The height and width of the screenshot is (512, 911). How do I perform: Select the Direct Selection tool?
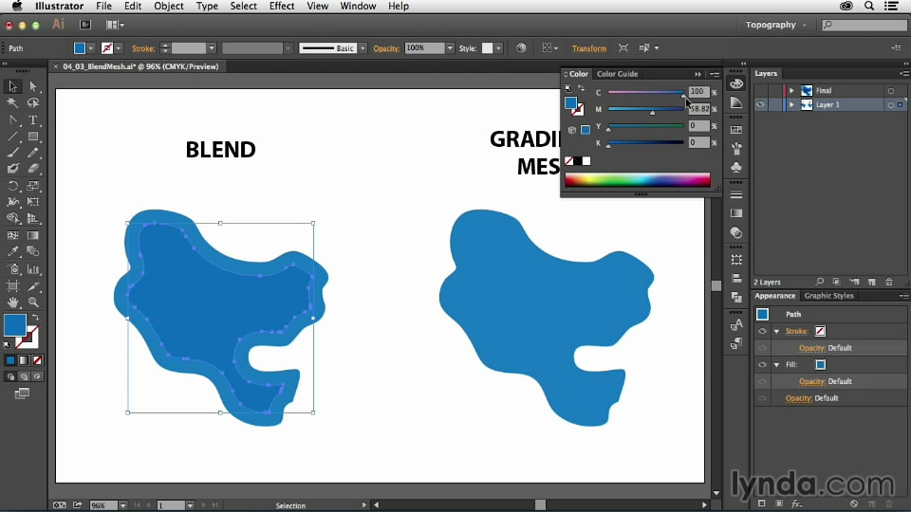(x=33, y=86)
